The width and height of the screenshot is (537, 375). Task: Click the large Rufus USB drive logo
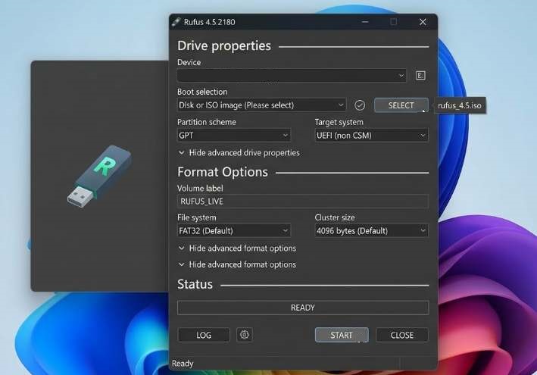click(x=98, y=176)
